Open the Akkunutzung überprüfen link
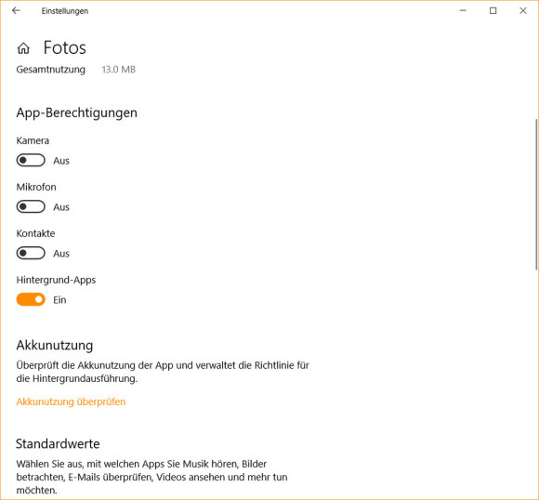539x500 pixels. click(71, 401)
